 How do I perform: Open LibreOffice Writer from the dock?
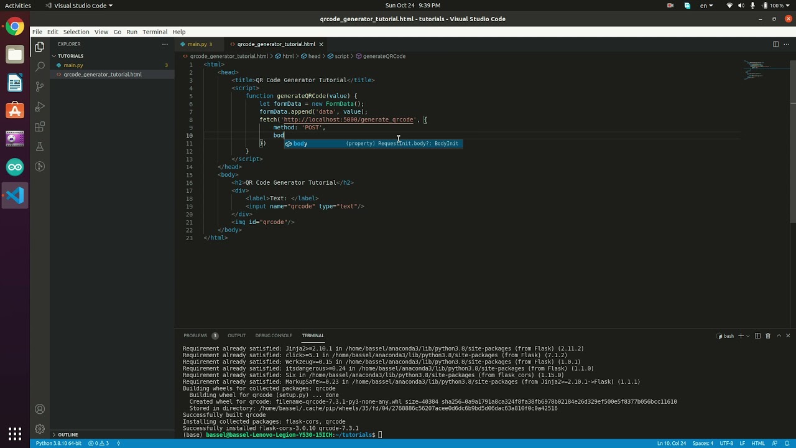(15, 83)
